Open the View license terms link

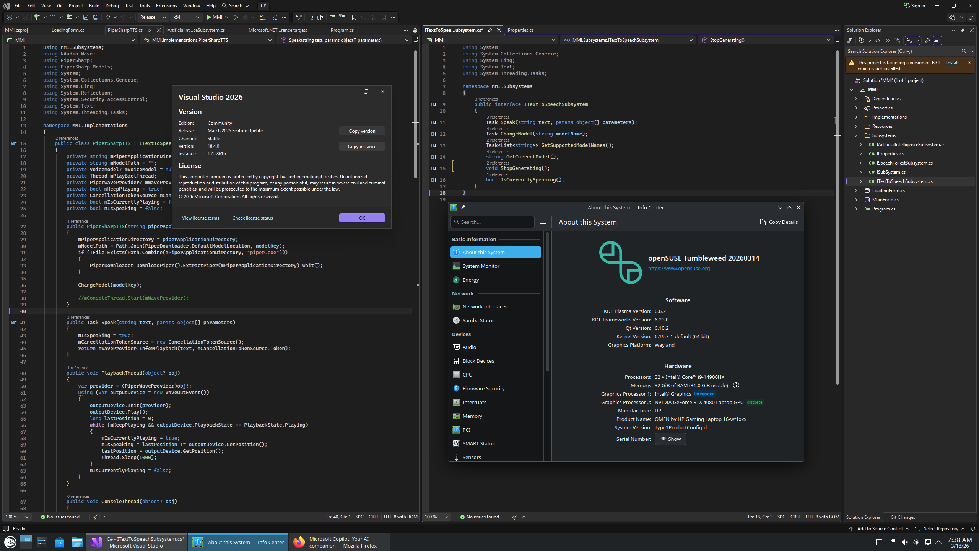200,218
